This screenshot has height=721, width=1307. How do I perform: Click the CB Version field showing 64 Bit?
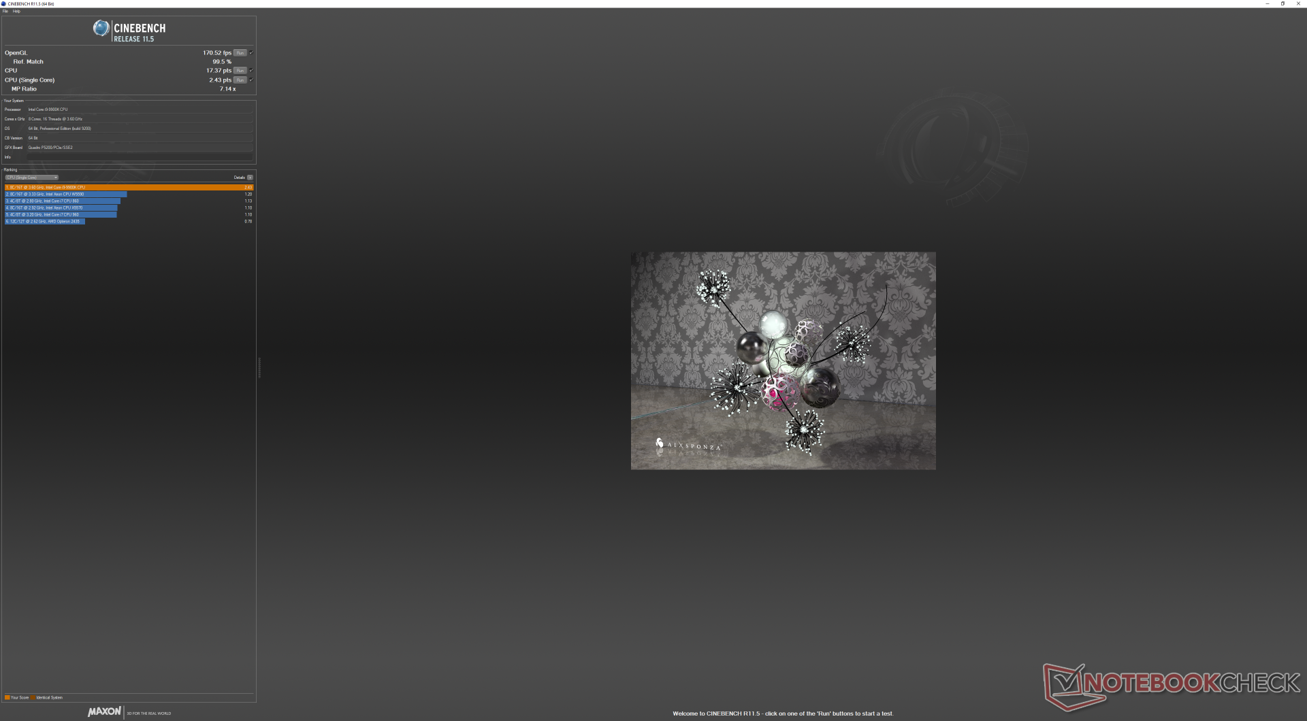[x=140, y=138]
